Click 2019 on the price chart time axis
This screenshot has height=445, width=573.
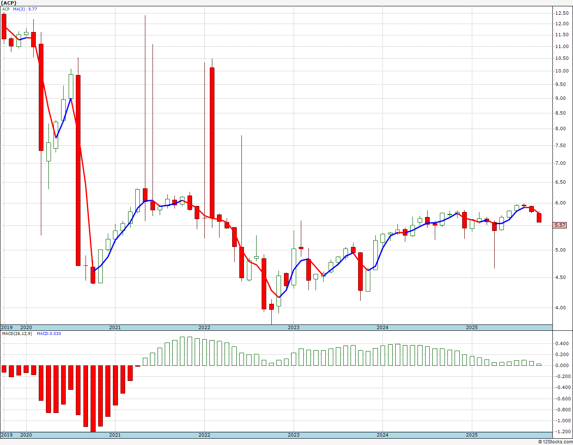click(x=6, y=327)
